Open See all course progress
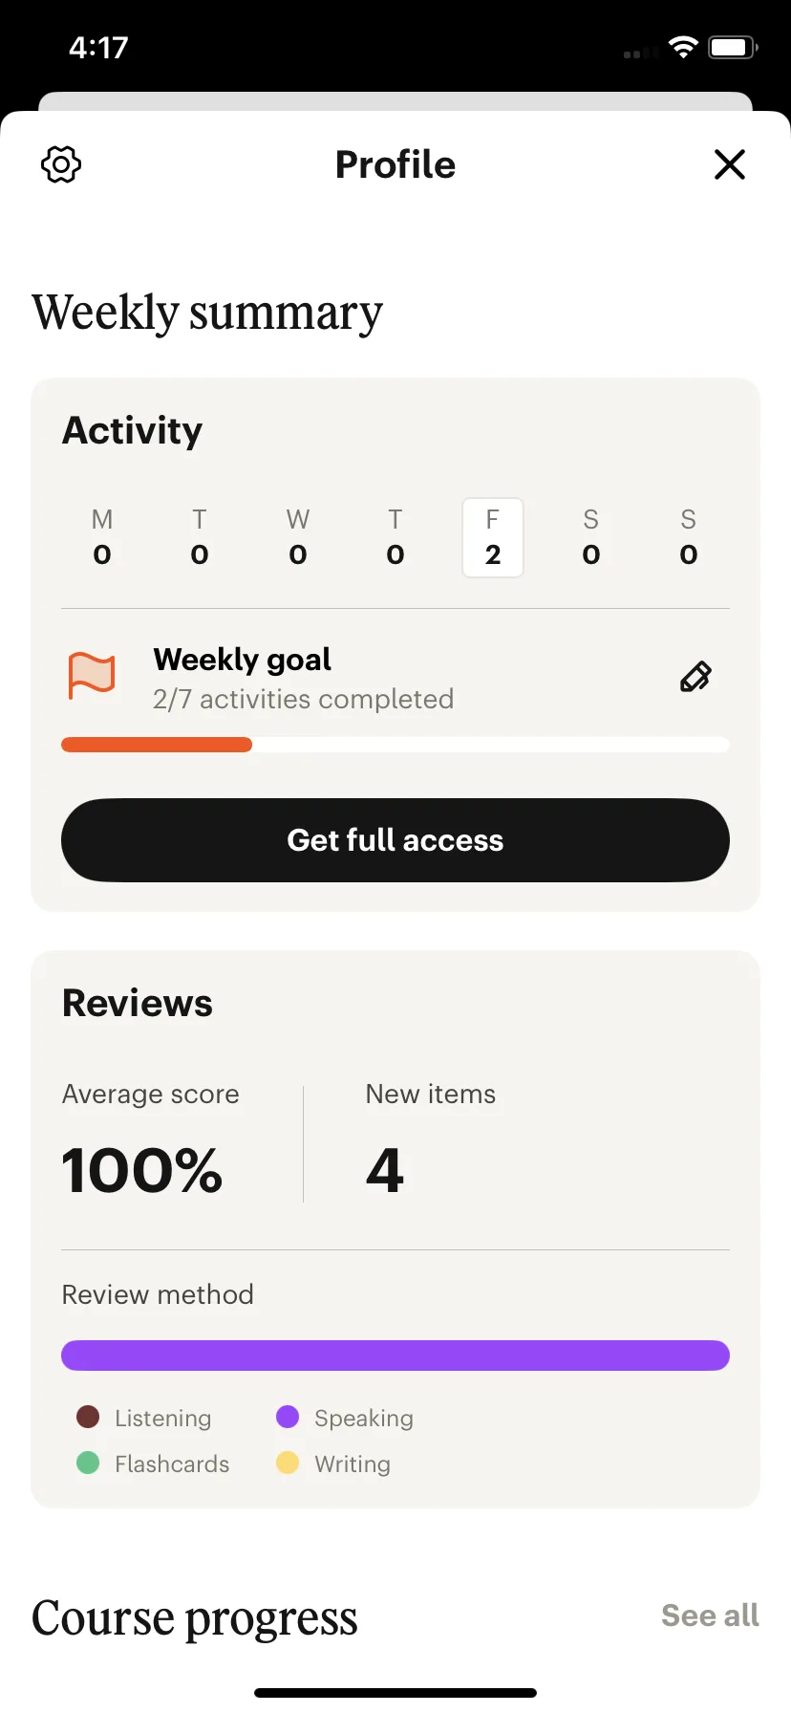This screenshot has width=791, height=1713. (710, 1615)
